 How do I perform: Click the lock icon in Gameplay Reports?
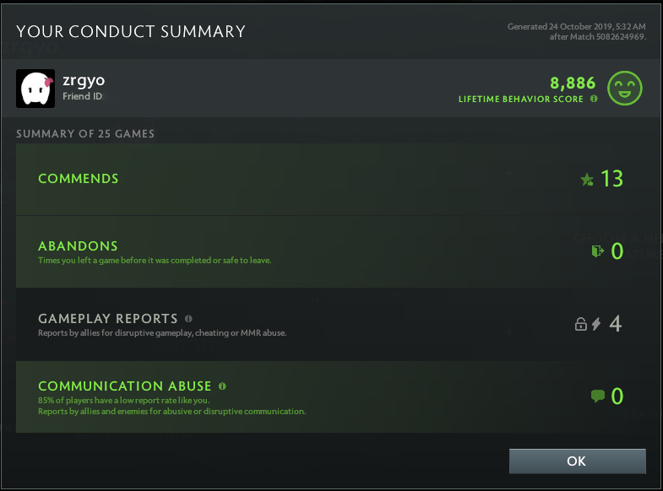click(x=580, y=324)
